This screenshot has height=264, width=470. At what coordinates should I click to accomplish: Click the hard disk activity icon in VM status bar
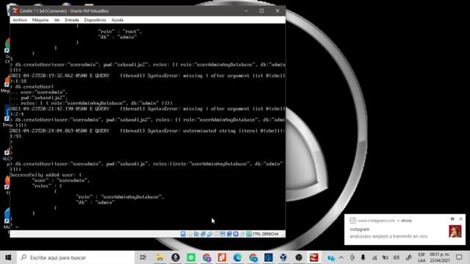pos(183,234)
